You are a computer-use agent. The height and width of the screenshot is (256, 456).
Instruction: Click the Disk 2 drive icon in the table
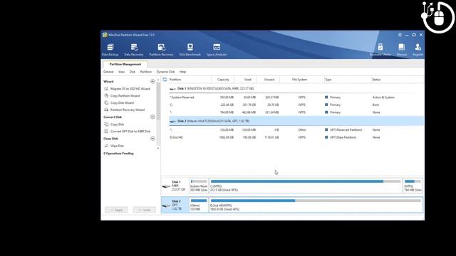(172, 121)
